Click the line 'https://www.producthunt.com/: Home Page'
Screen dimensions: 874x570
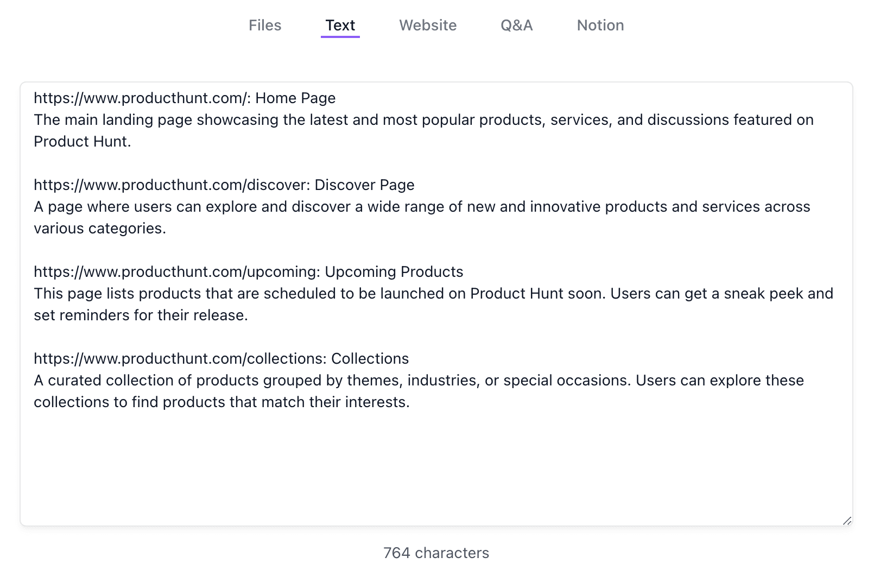[x=185, y=98]
